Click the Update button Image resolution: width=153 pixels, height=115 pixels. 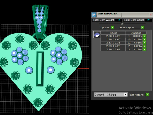click(105, 27)
